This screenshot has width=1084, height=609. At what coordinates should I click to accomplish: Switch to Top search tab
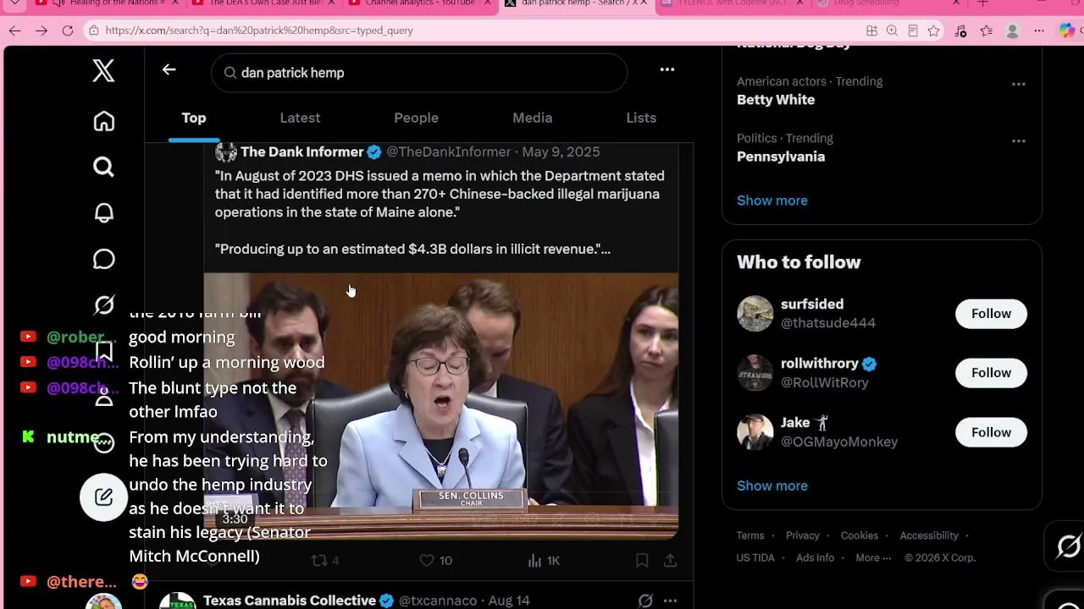(194, 118)
